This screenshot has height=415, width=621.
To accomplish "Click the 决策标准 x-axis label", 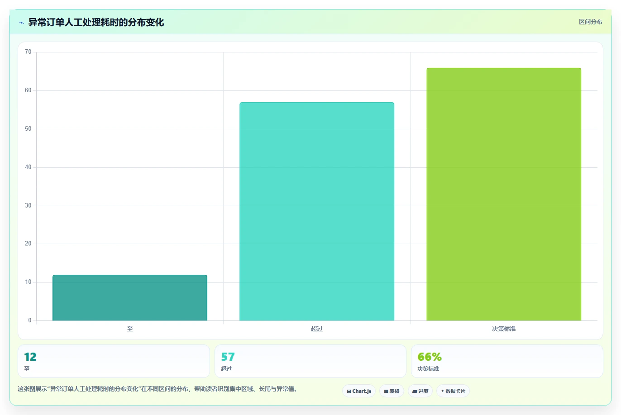I will click(x=504, y=329).
